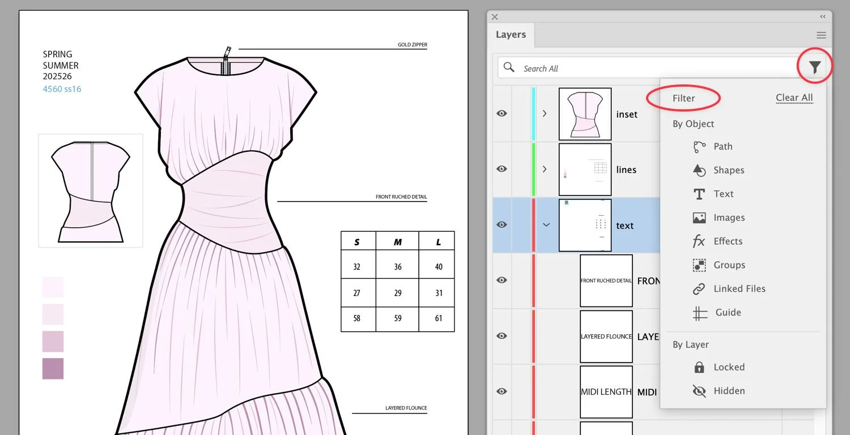
Task: Filter objects by Guide
Action: coord(727,312)
